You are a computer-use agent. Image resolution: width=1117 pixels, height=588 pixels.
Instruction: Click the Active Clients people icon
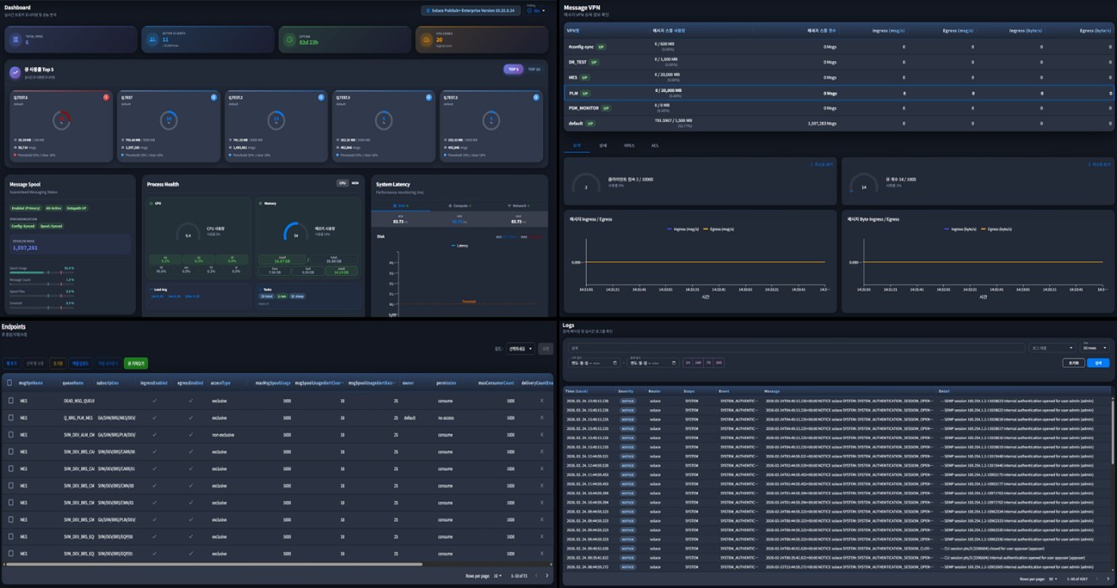click(x=152, y=40)
